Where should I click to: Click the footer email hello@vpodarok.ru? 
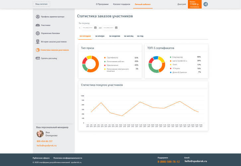click(196, 161)
